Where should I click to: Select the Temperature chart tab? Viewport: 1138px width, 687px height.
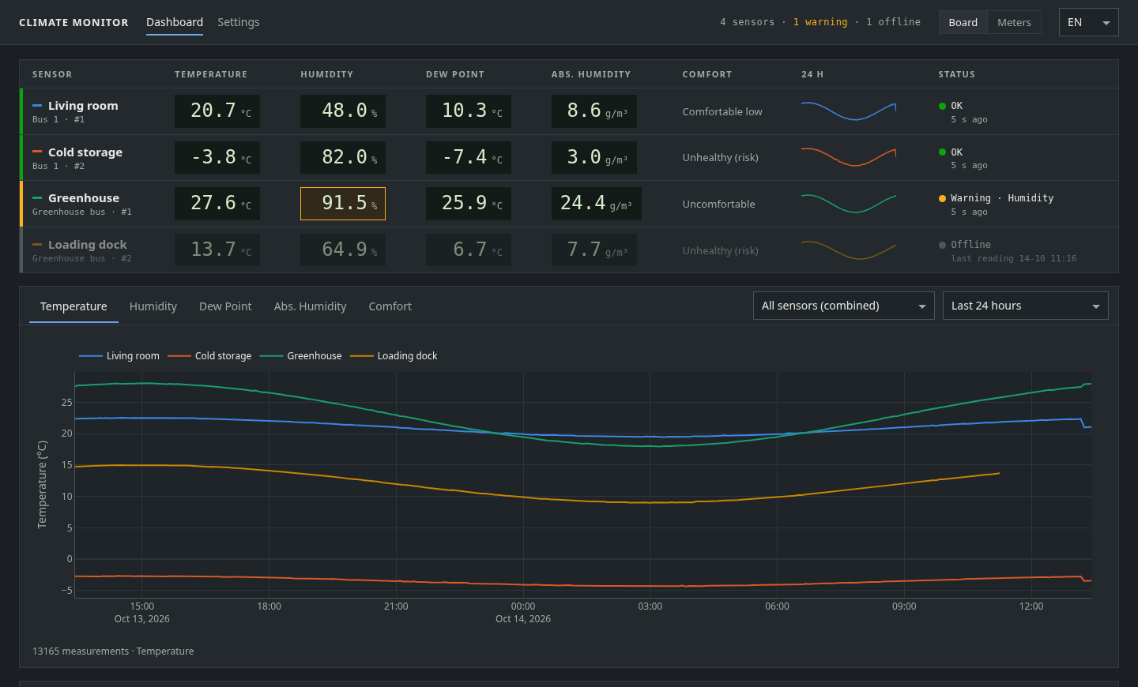coord(73,306)
